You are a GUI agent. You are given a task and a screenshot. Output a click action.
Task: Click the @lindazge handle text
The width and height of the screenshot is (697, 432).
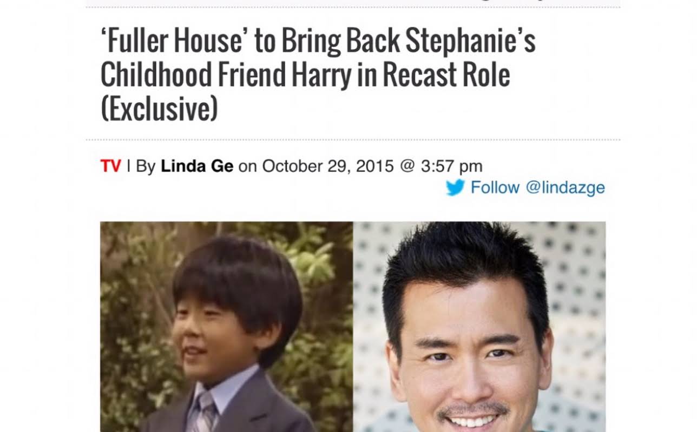[x=566, y=187]
